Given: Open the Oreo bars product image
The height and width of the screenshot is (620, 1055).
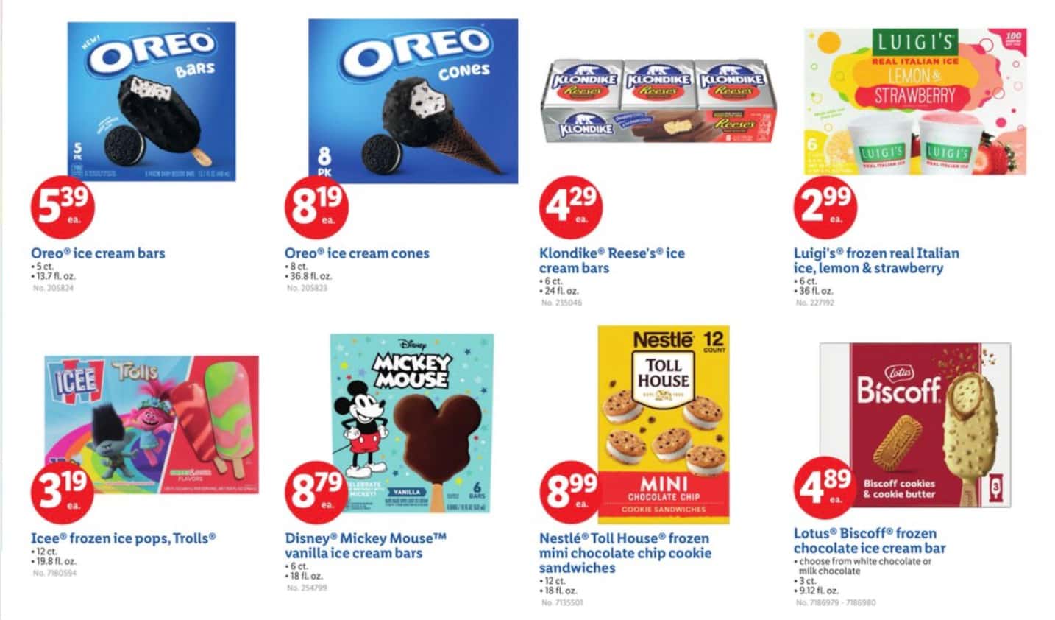Looking at the screenshot, I should [152, 102].
